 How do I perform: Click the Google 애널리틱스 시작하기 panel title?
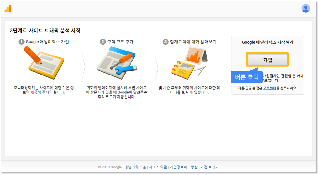click(x=268, y=42)
